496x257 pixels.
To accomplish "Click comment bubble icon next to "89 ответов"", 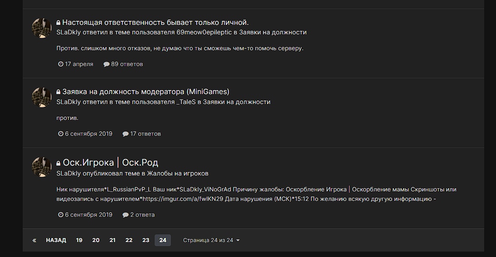I will tap(107, 64).
